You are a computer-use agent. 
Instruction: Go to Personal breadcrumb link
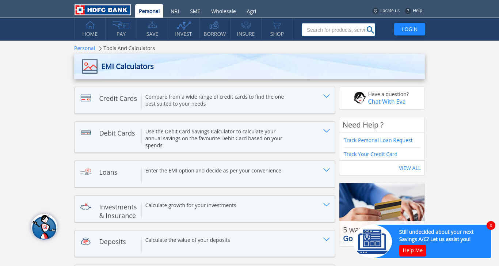(84, 48)
